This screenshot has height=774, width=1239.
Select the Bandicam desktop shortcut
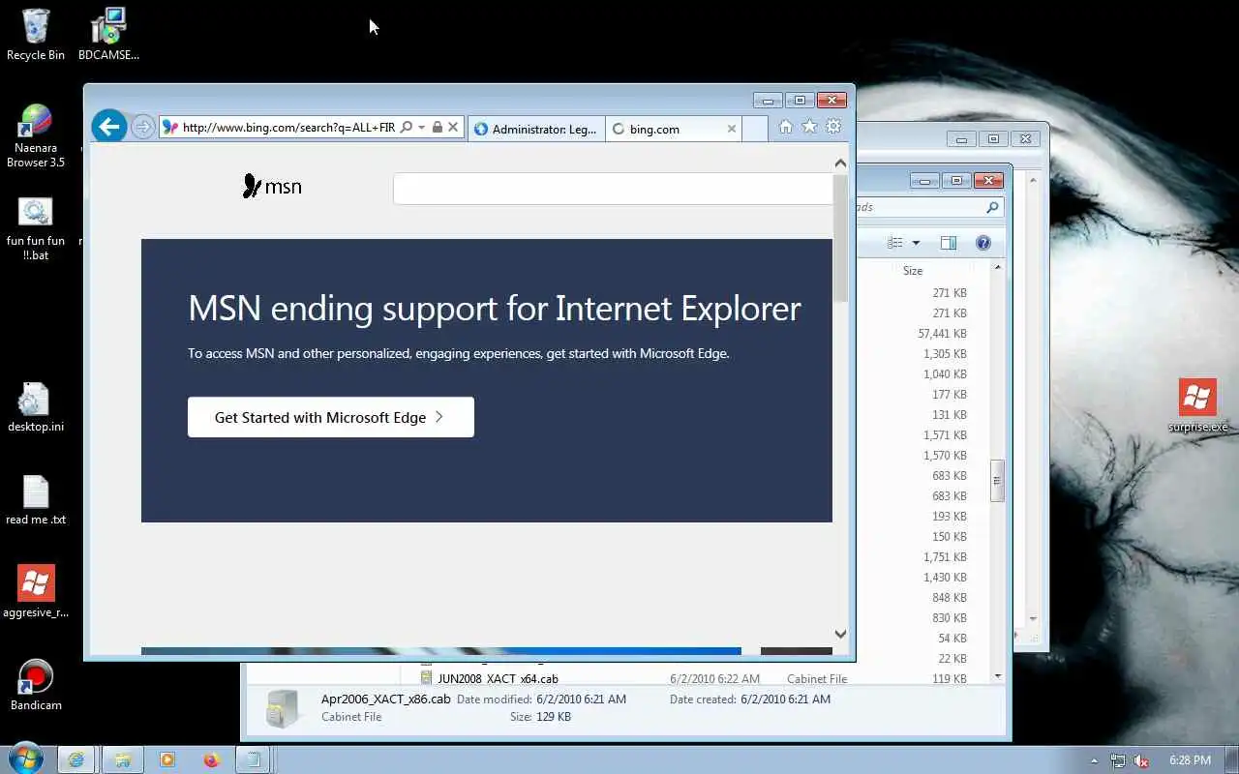point(36,685)
